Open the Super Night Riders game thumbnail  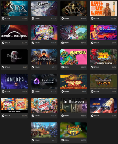pos(104,106)
